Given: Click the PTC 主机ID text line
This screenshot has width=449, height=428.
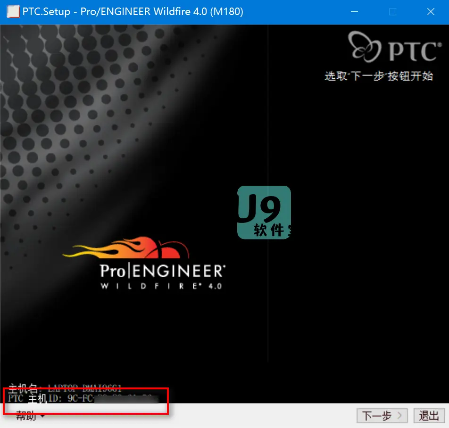Looking at the screenshot, I should 83,398.
